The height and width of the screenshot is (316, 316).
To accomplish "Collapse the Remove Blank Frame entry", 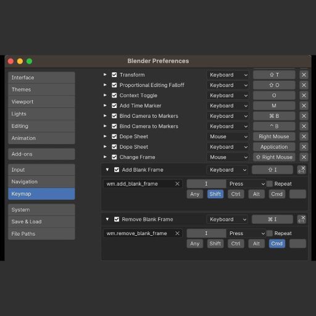I will click(107, 219).
